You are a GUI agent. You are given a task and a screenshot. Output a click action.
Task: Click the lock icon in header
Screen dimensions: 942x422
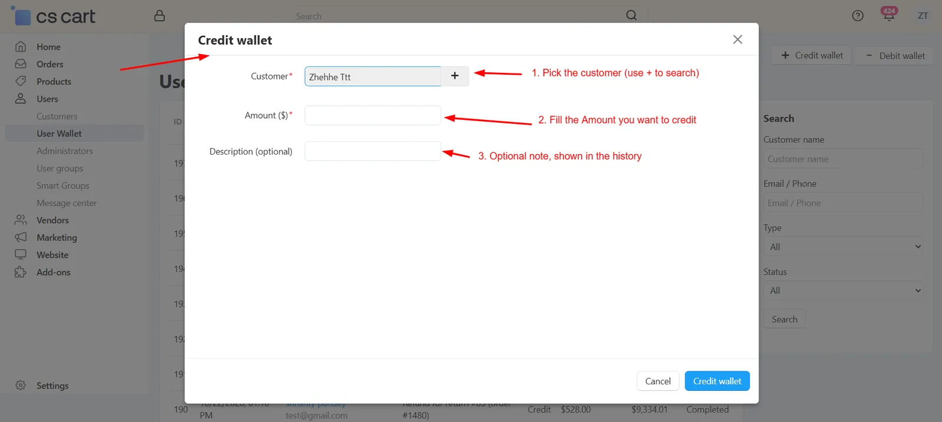coord(160,16)
